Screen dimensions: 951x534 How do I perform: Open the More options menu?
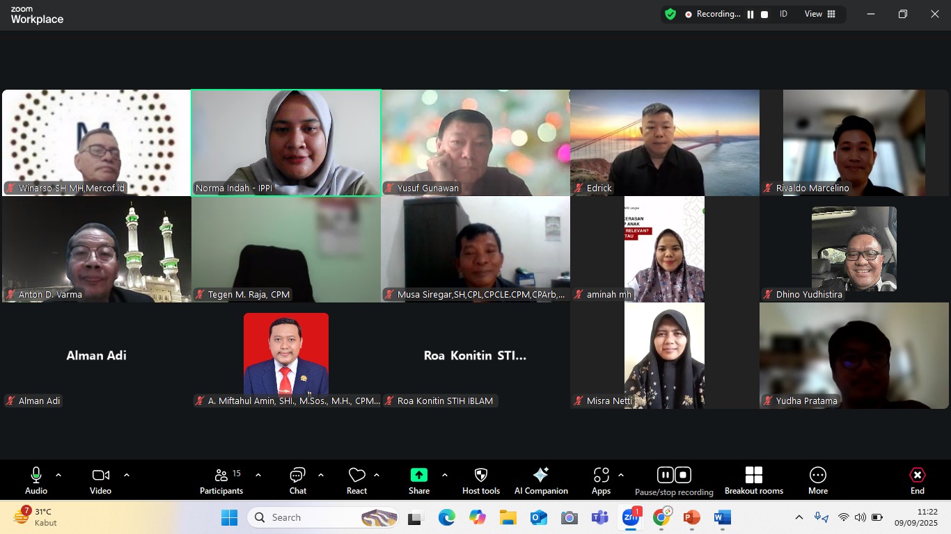coord(817,480)
